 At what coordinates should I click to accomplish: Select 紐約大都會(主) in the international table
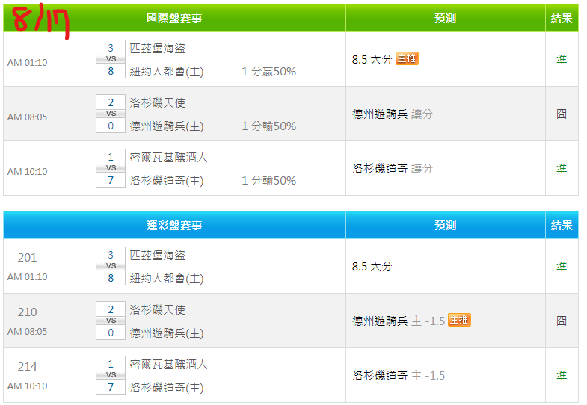point(167,72)
